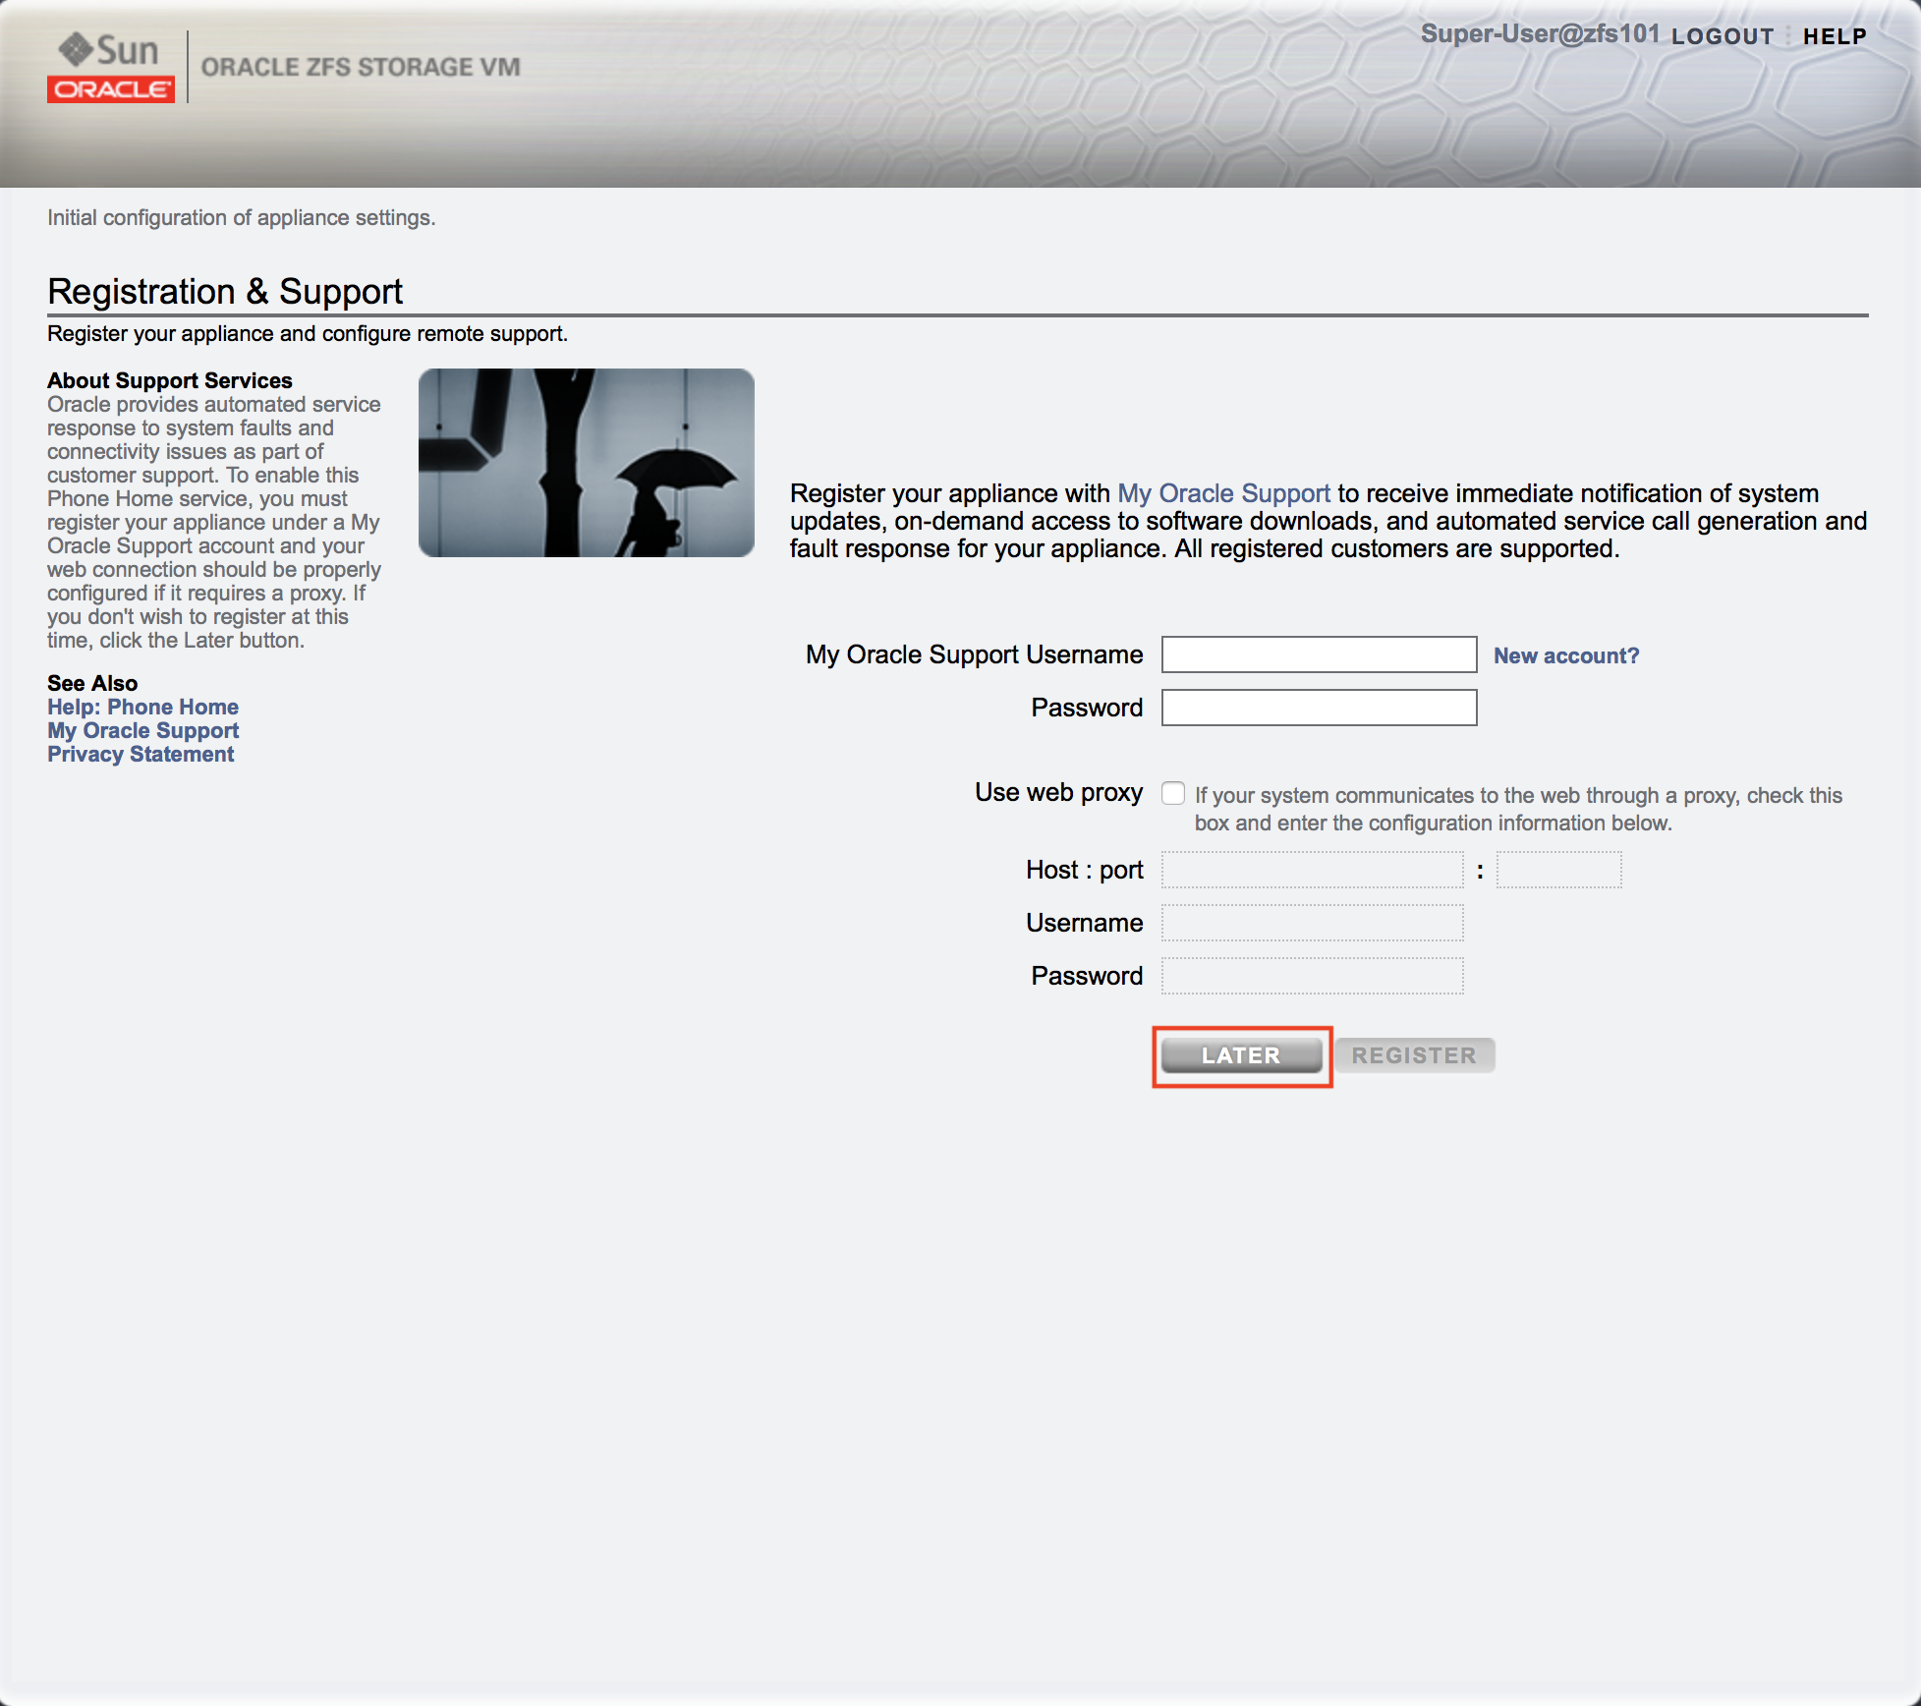Open Help: Phone Home link
This screenshot has height=1706, width=1921.
click(x=142, y=707)
